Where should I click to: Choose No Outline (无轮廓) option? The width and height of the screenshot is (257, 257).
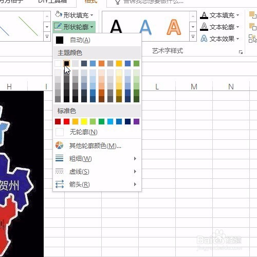pyautogui.click(x=97, y=132)
